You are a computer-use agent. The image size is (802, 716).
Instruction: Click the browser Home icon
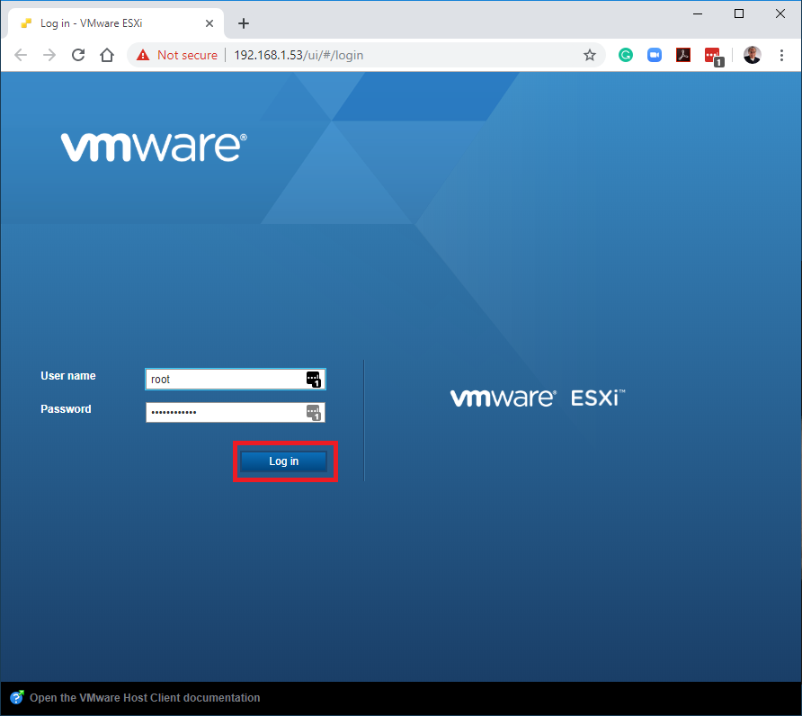[x=107, y=55]
